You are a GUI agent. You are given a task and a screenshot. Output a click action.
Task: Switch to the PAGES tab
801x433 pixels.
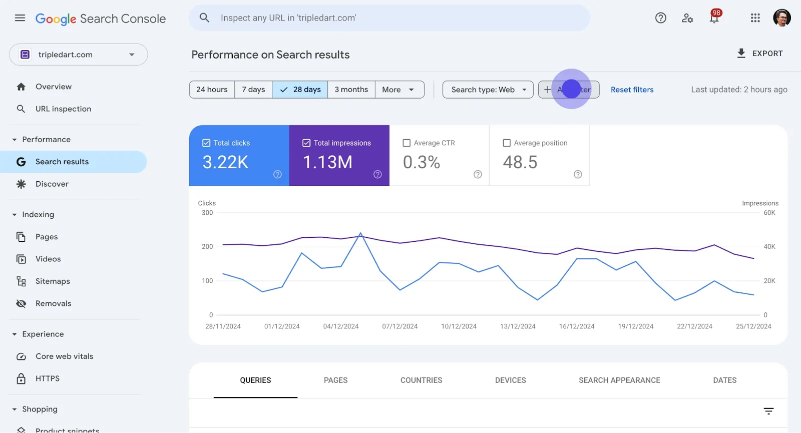point(335,380)
